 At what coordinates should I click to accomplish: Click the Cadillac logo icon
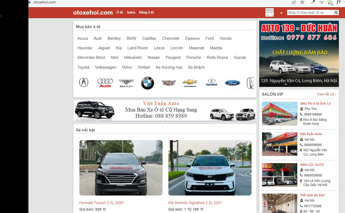click(x=169, y=83)
